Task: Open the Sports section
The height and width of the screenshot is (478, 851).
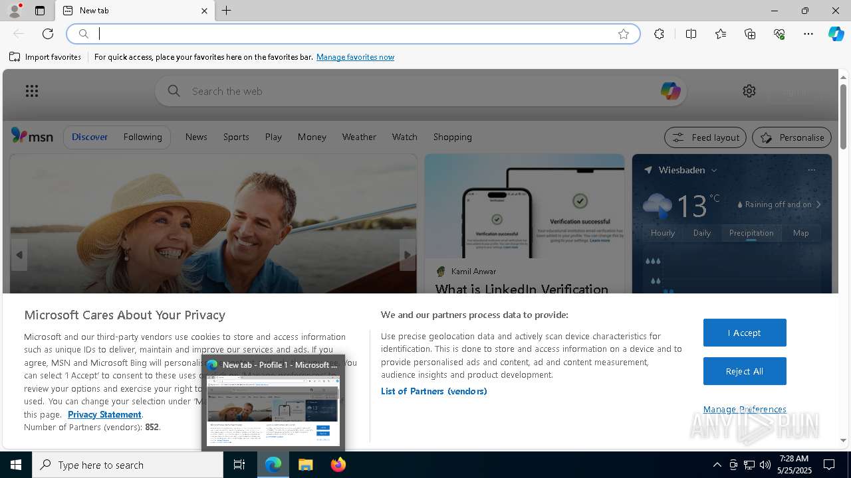Action: point(236,137)
